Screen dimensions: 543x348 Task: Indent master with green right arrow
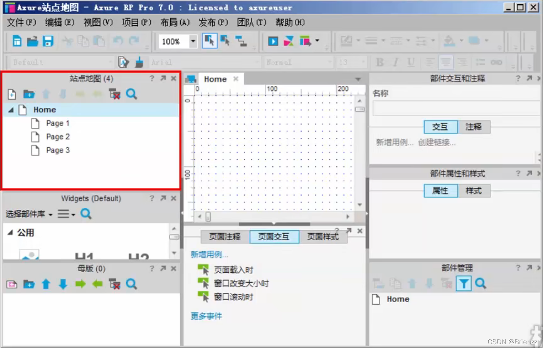coord(80,284)
